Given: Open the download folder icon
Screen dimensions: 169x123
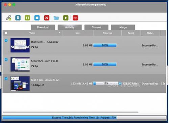Looking at the screenshot, I should (x=56, y=18).
